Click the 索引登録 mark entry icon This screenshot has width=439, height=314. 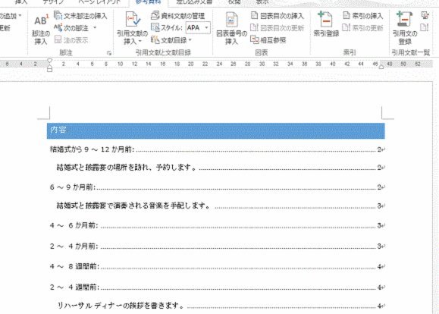(326, 24)
